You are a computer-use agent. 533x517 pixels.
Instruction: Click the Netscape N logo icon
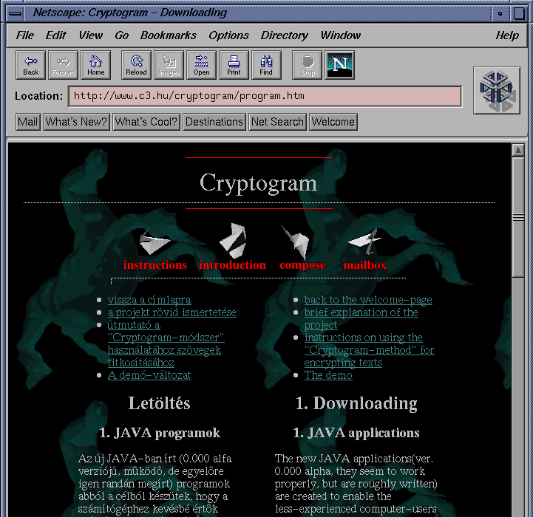pyautogui.click(x=340, y=65)
